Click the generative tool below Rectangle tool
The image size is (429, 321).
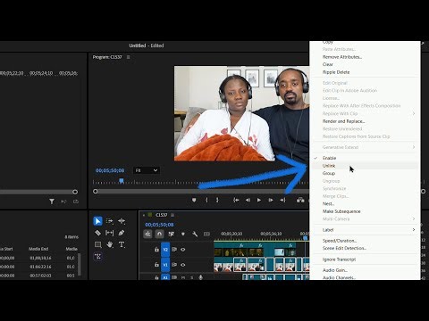(98, 256)
